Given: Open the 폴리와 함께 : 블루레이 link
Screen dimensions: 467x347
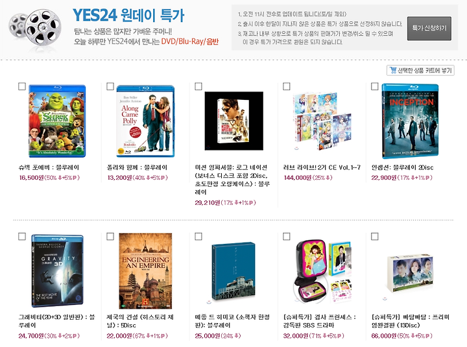Looking at the screenshot, I should (x=137, y=167).
